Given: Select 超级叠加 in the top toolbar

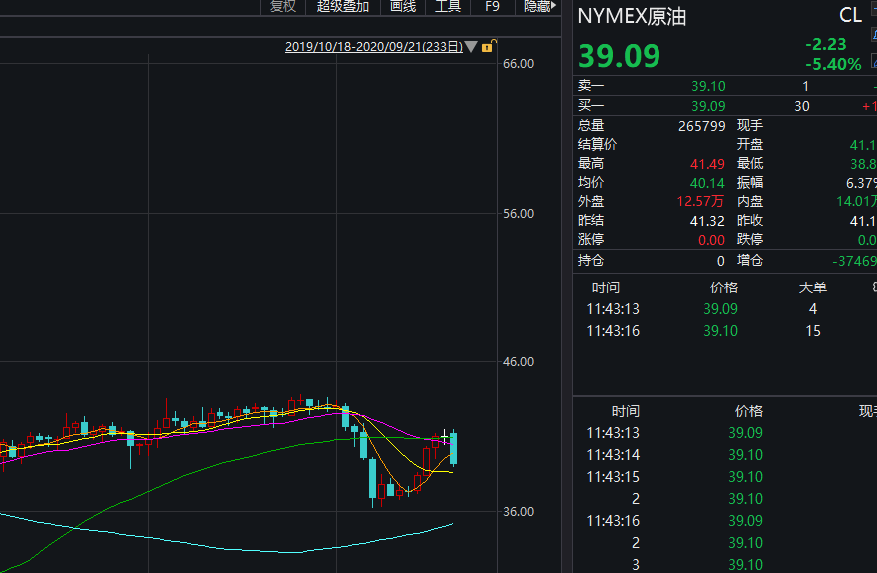Looking at the screenshot, I should [x=343, y=7].
